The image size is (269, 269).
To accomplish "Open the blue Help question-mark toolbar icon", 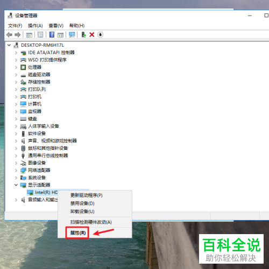I will click(52, 34).
